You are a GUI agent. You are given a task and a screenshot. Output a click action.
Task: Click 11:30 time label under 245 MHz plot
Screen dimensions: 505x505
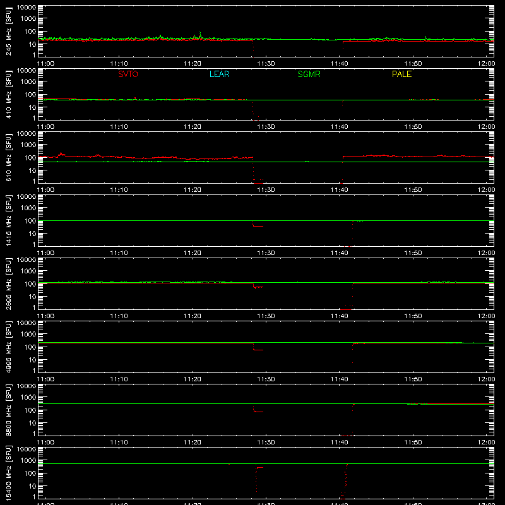[266, 64]
